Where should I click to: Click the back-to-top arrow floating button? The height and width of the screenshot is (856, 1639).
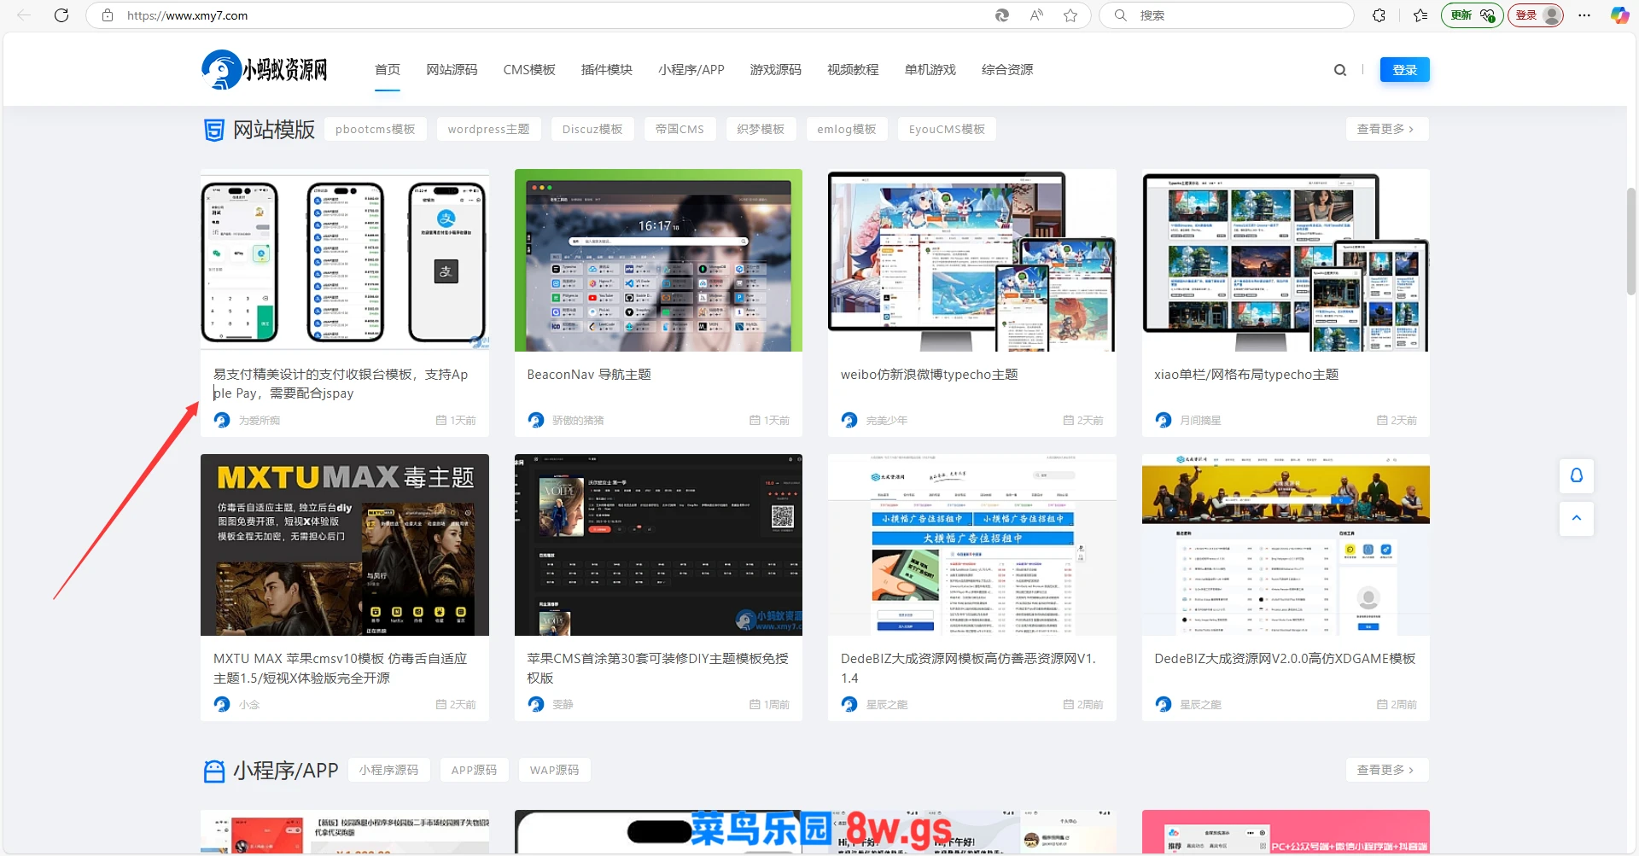coord(1577,518)
